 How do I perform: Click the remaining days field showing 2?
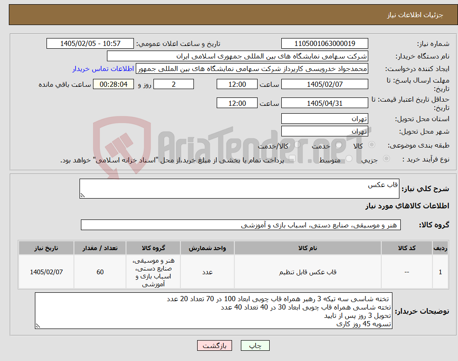(x=173, y=84)
